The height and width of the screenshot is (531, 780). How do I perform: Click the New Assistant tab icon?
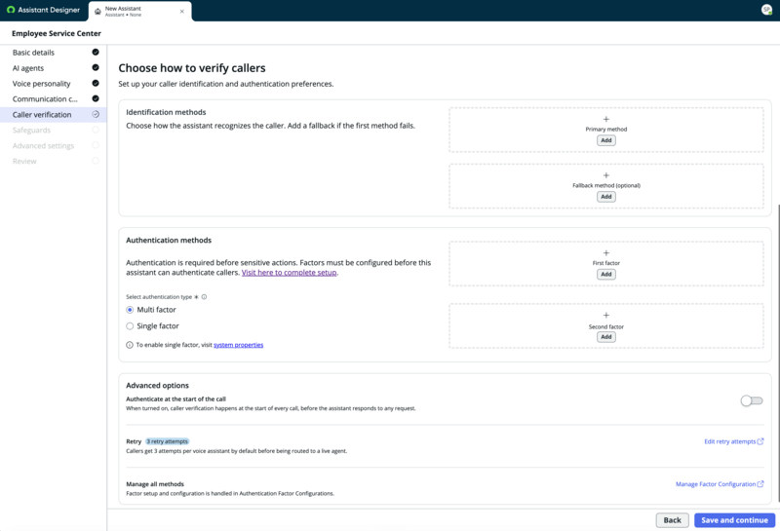(x=97, y=12)
